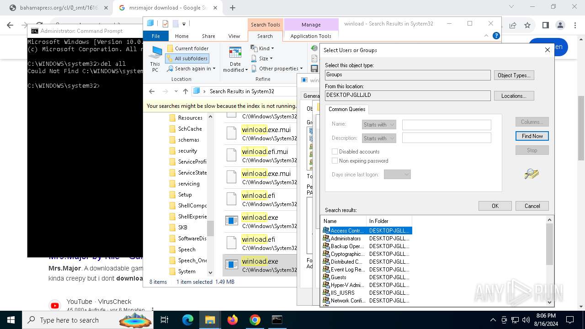Viewport: 585px width, 329px height.
Task: Select the security folder in tree
Action: click(x=187, y=151)
